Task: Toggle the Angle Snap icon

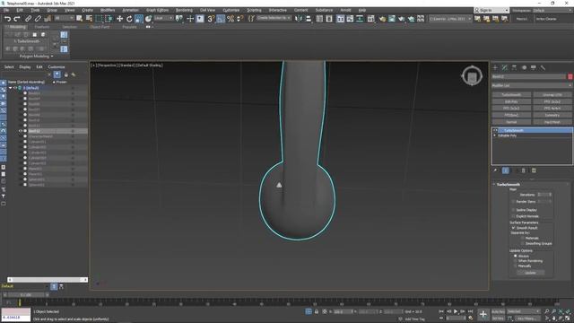Action: (221, 19)
